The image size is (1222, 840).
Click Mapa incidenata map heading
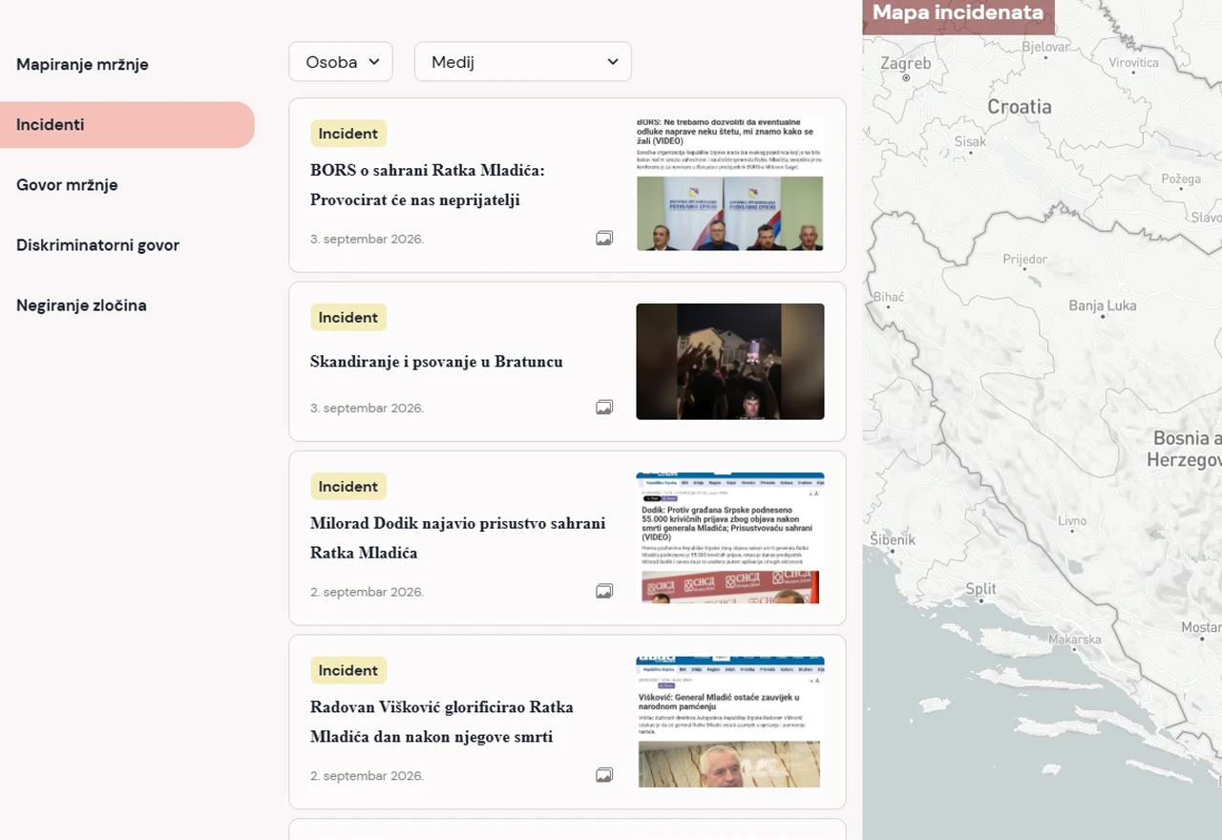(x=959, y=13)
